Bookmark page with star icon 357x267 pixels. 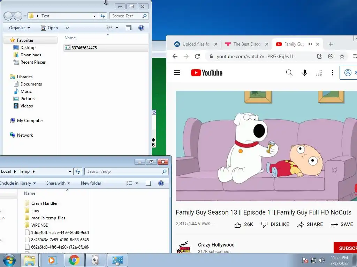(x=342, y=56)
